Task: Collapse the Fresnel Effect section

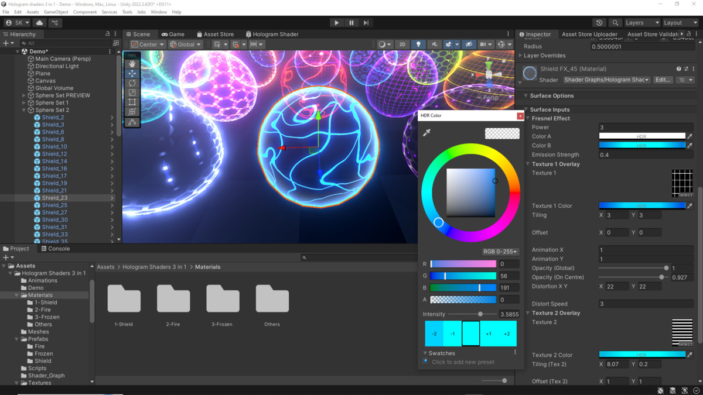Action: [x=528, y=118]
